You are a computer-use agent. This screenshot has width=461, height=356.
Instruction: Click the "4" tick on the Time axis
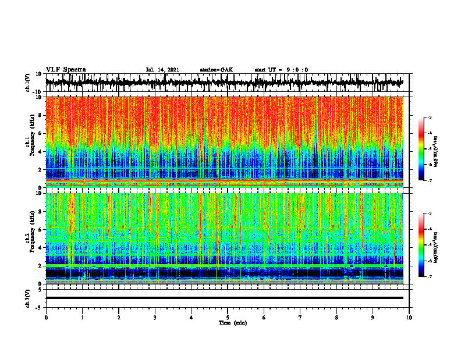click(192, 318)
